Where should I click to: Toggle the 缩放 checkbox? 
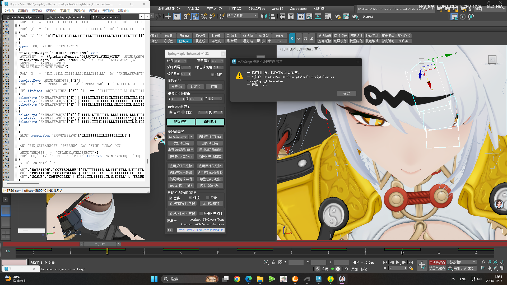(190, 198)
